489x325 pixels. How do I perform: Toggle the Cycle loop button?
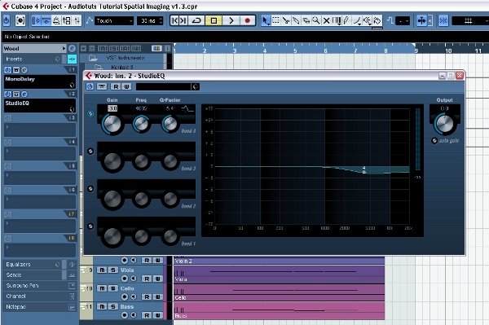tap(196, 21)
